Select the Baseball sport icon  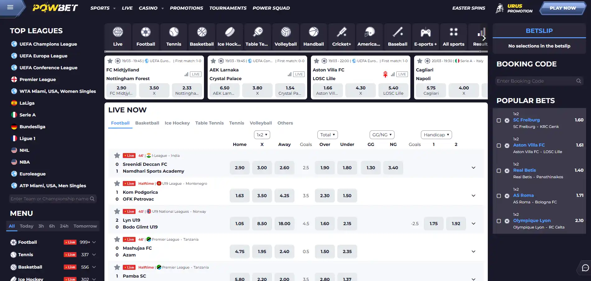click(x=398, y=36)
